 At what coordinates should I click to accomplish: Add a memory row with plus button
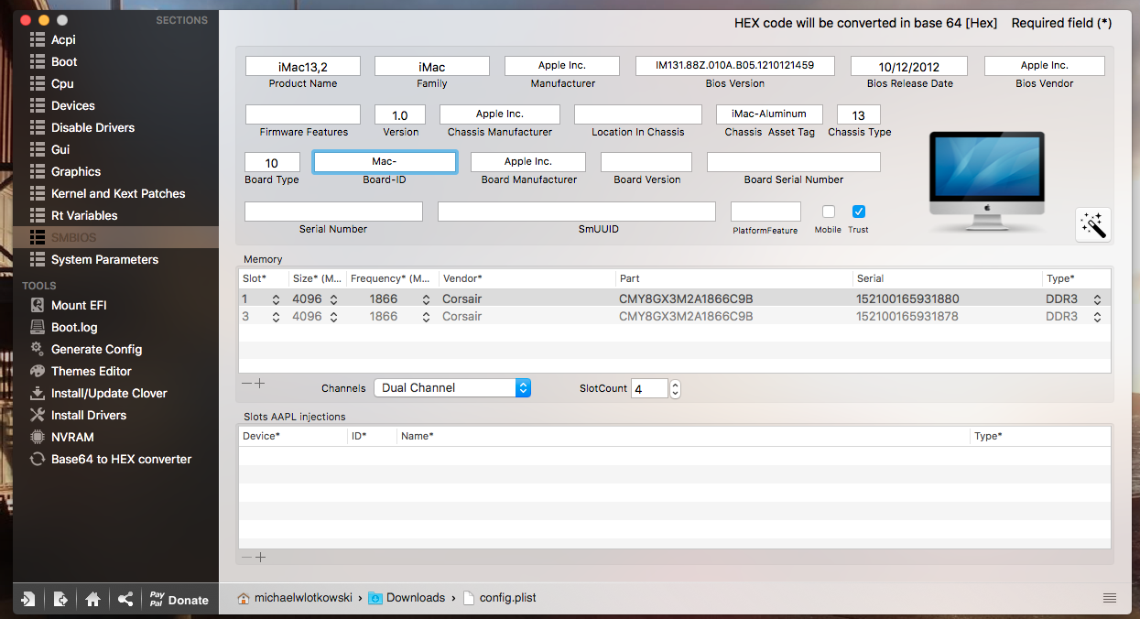[x=260, y=384]
